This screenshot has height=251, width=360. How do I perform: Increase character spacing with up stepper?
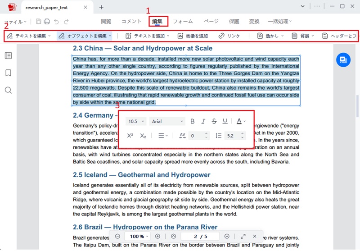click(x=206, y=133)
